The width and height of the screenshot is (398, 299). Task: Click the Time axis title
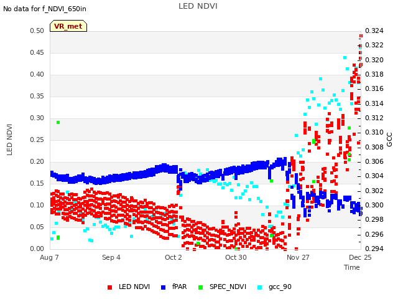coord(352,267)
